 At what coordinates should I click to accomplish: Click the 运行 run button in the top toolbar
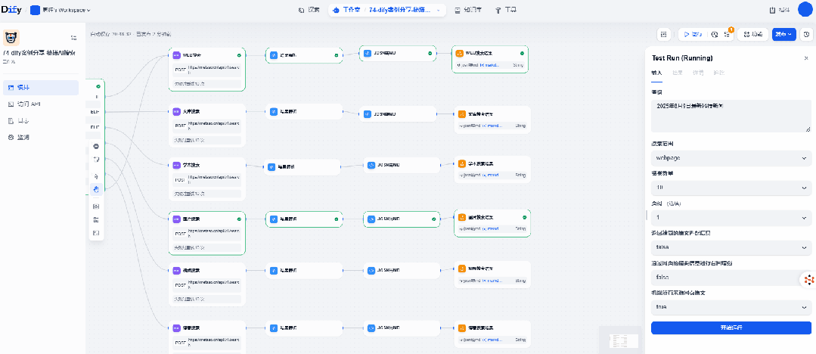point(693,34)
